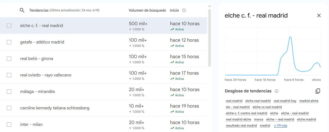Click 'hace 12 horas' start time
329x132 pixels.
click(x=185, y=40)
